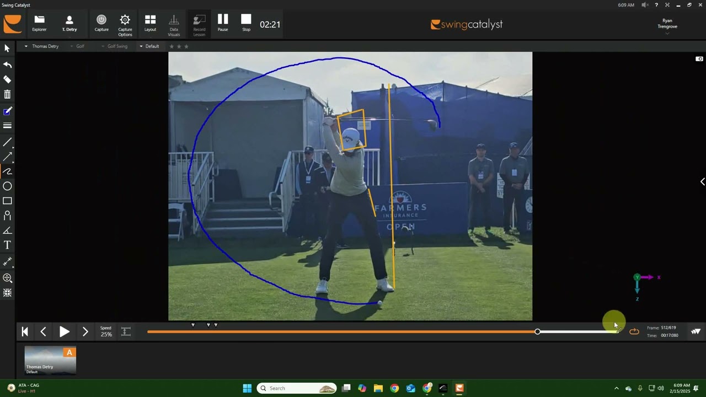Select the Thomas Detry video thumbnail
The image size is (706, 397).
(x=50, y=361)
